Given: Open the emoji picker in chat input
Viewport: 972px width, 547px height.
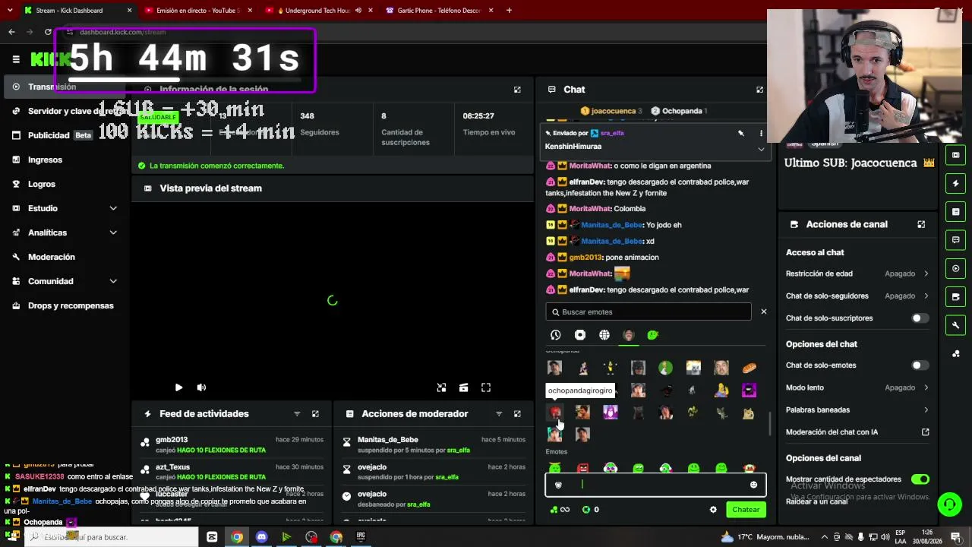Looking at the screenshot, I should coord(753,485).
